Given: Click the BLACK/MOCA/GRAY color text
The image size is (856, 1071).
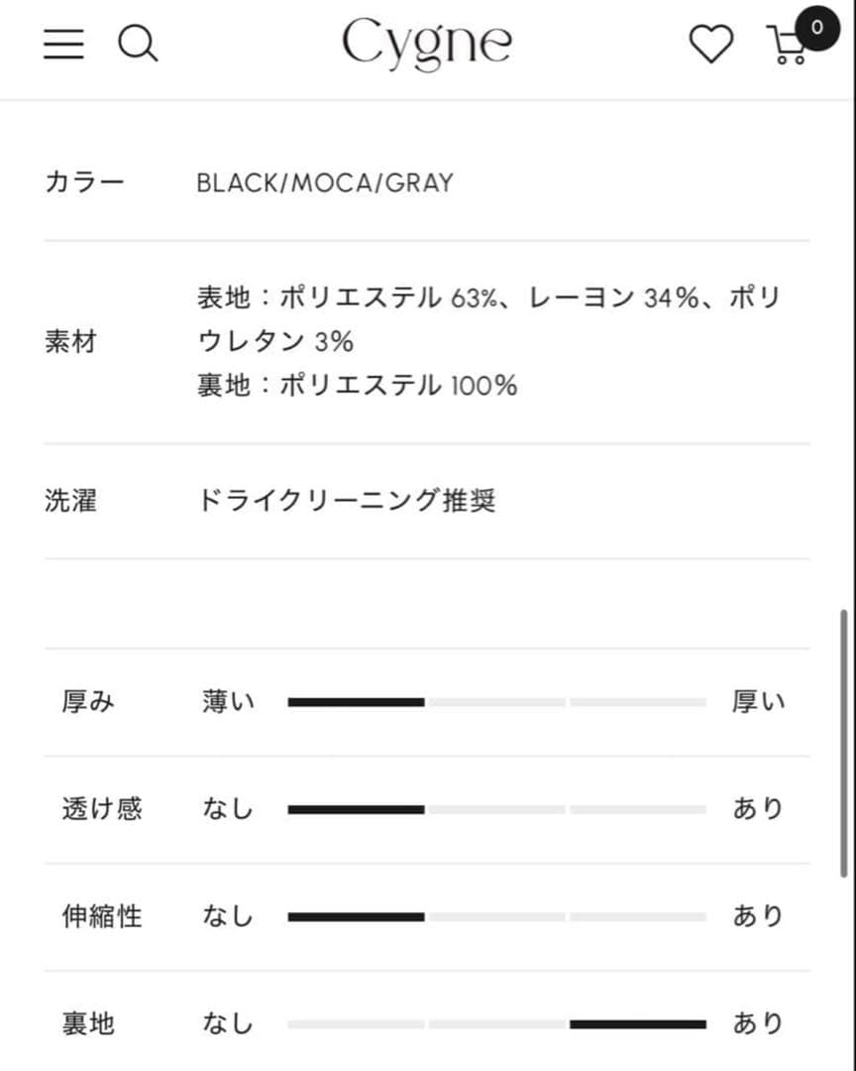Looking at the screenshot, I should 325,182.
